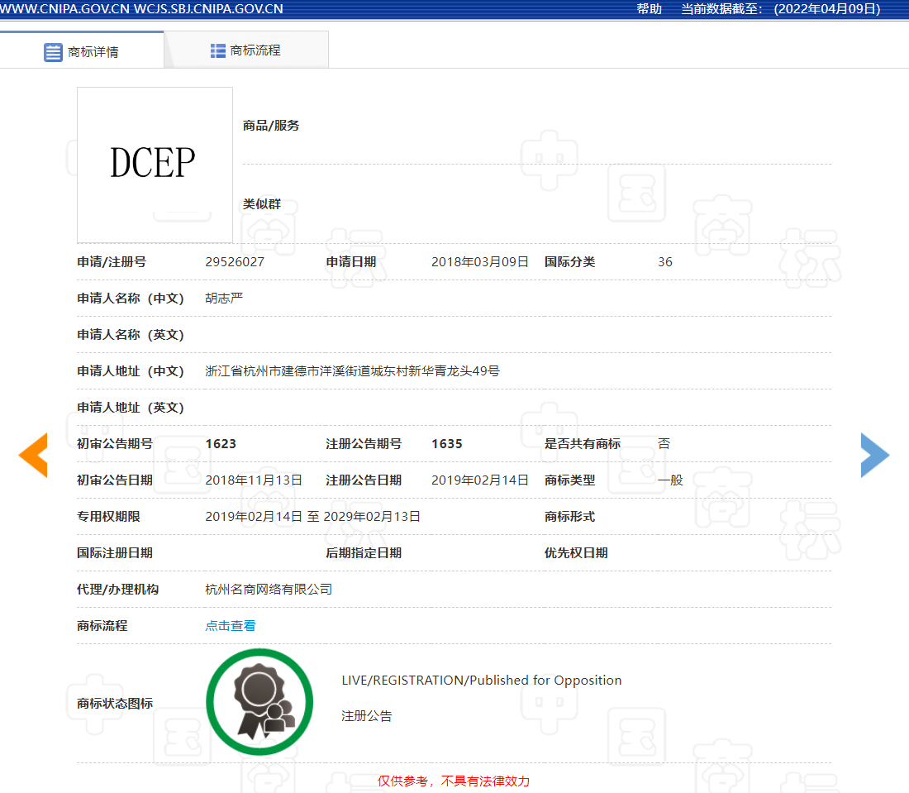
Task: Click the 国际注册日期 label
Action: (115, 553)
